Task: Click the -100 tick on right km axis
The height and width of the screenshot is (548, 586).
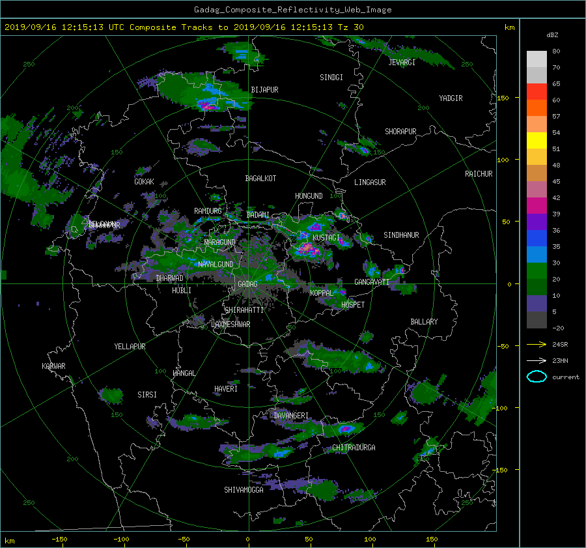Action: 501,408
